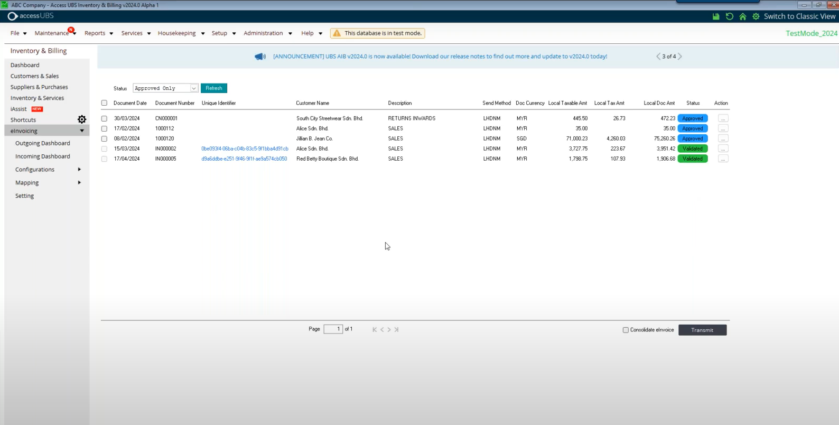Open Outgoing Dashboard in sidebar
The height and width of the screenshot is (425, 839).
click(43, 143)
